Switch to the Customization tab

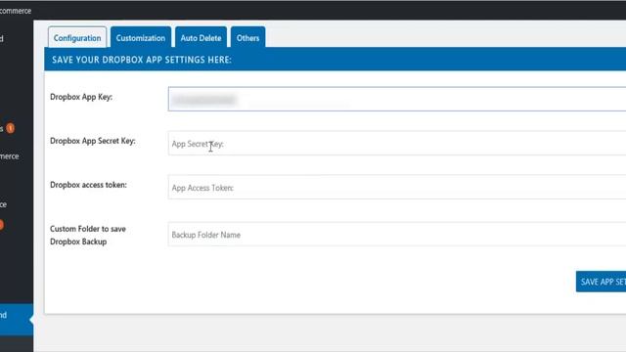pos(141,37)
